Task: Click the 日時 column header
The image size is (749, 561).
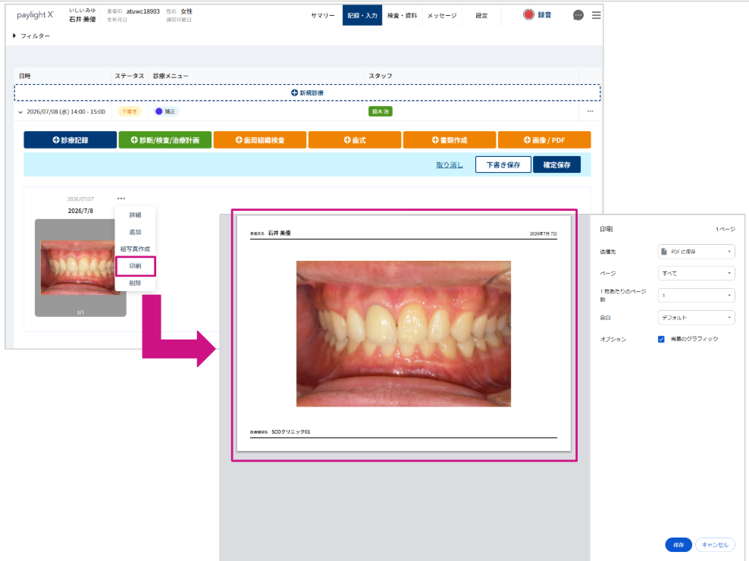Action: point(25,76)
